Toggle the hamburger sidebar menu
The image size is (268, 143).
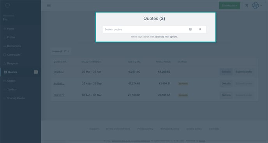[49, 5]
